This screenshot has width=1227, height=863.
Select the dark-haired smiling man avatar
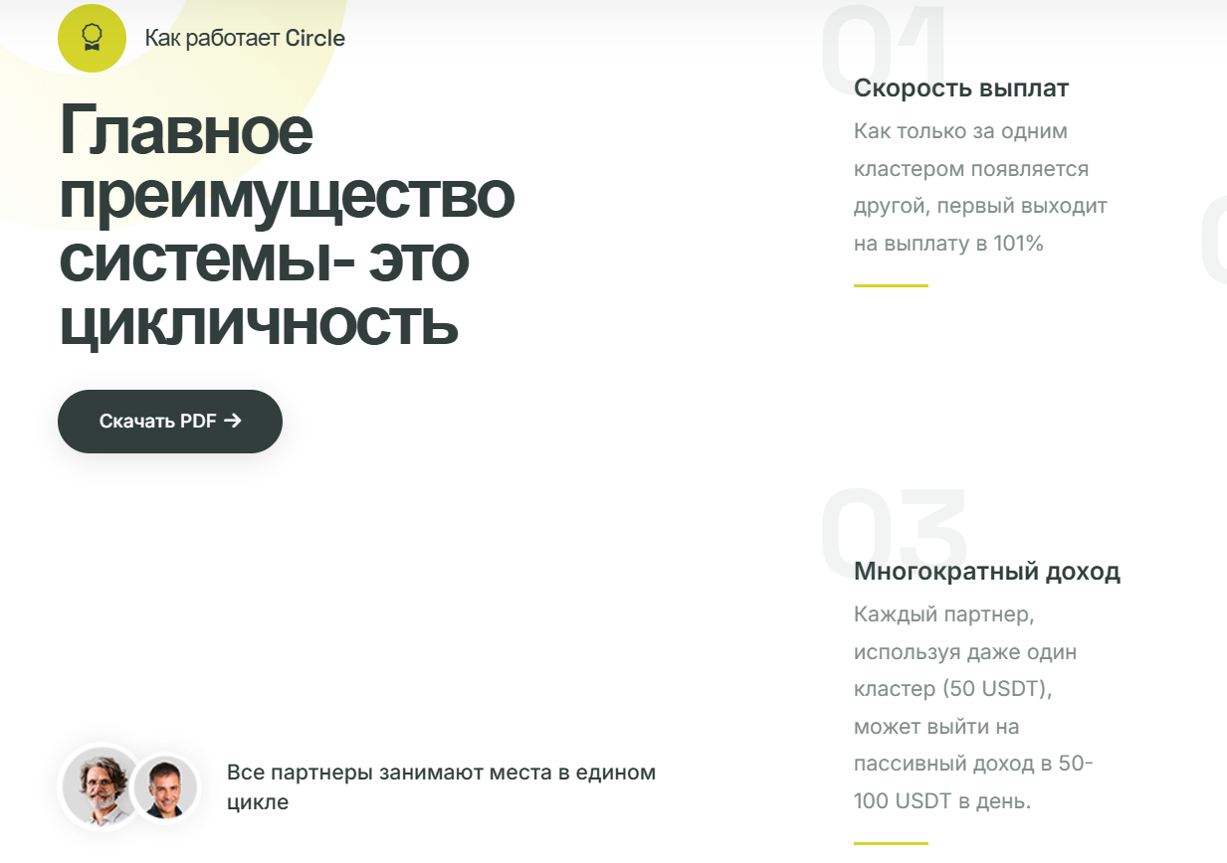click(x=166, y=787)
